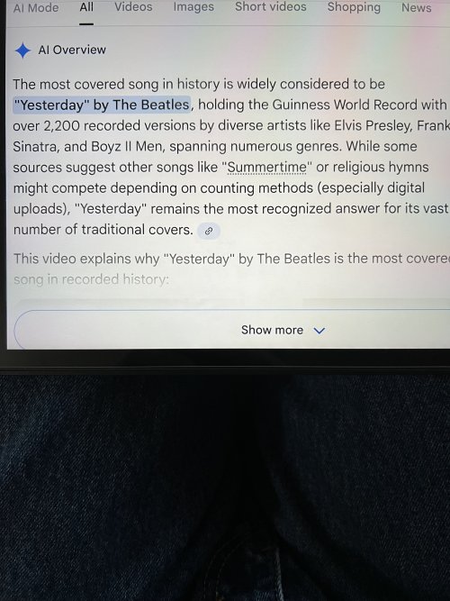Image resolution: width=450 pixels, height=601 pixels.
Task: Click highlighted "Yesterday" by The Beatles text
Action: click(x=102, y=105)
